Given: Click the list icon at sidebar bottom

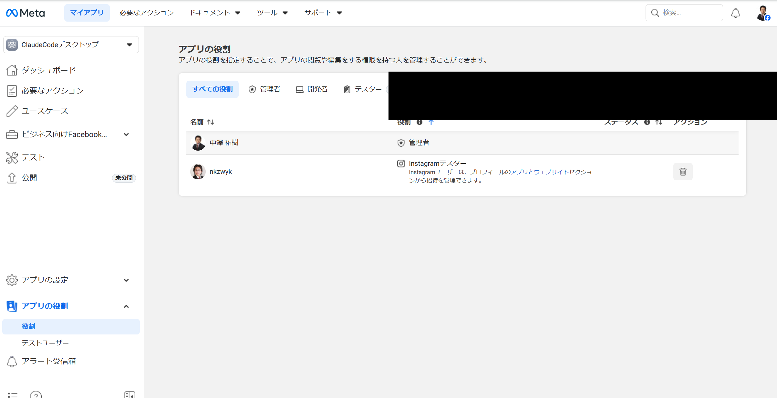Looking at the screenshot, I should [x=13, y=395].
